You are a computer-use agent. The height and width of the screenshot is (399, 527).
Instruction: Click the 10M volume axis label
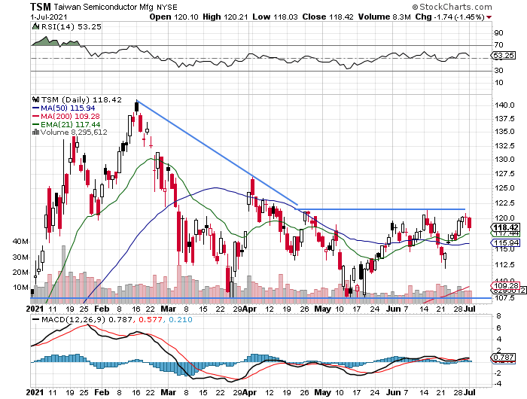pyautogui.click(x=20, y=288)
